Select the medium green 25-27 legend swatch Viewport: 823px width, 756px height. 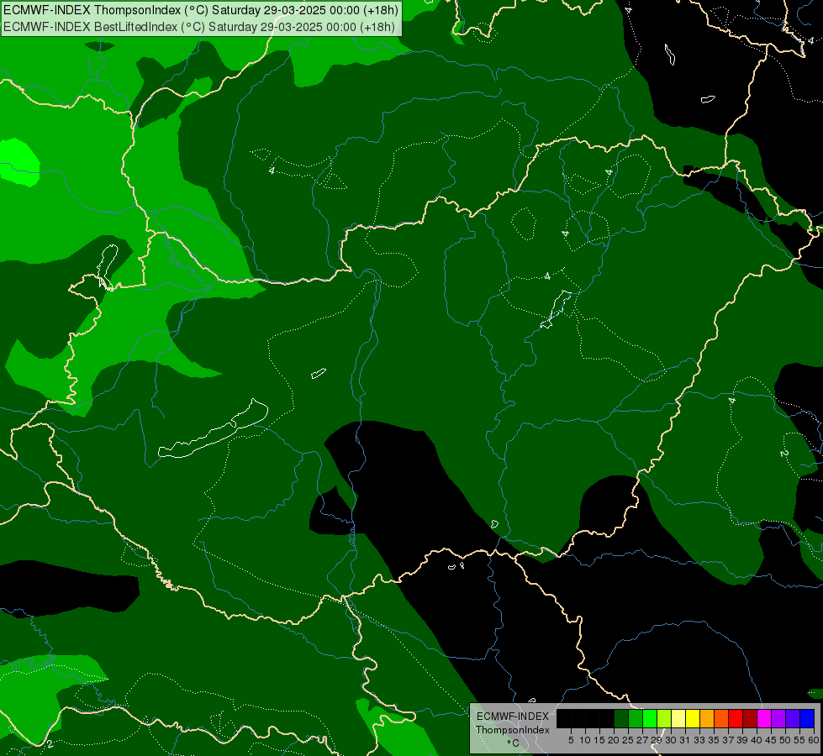click(636, 718)
